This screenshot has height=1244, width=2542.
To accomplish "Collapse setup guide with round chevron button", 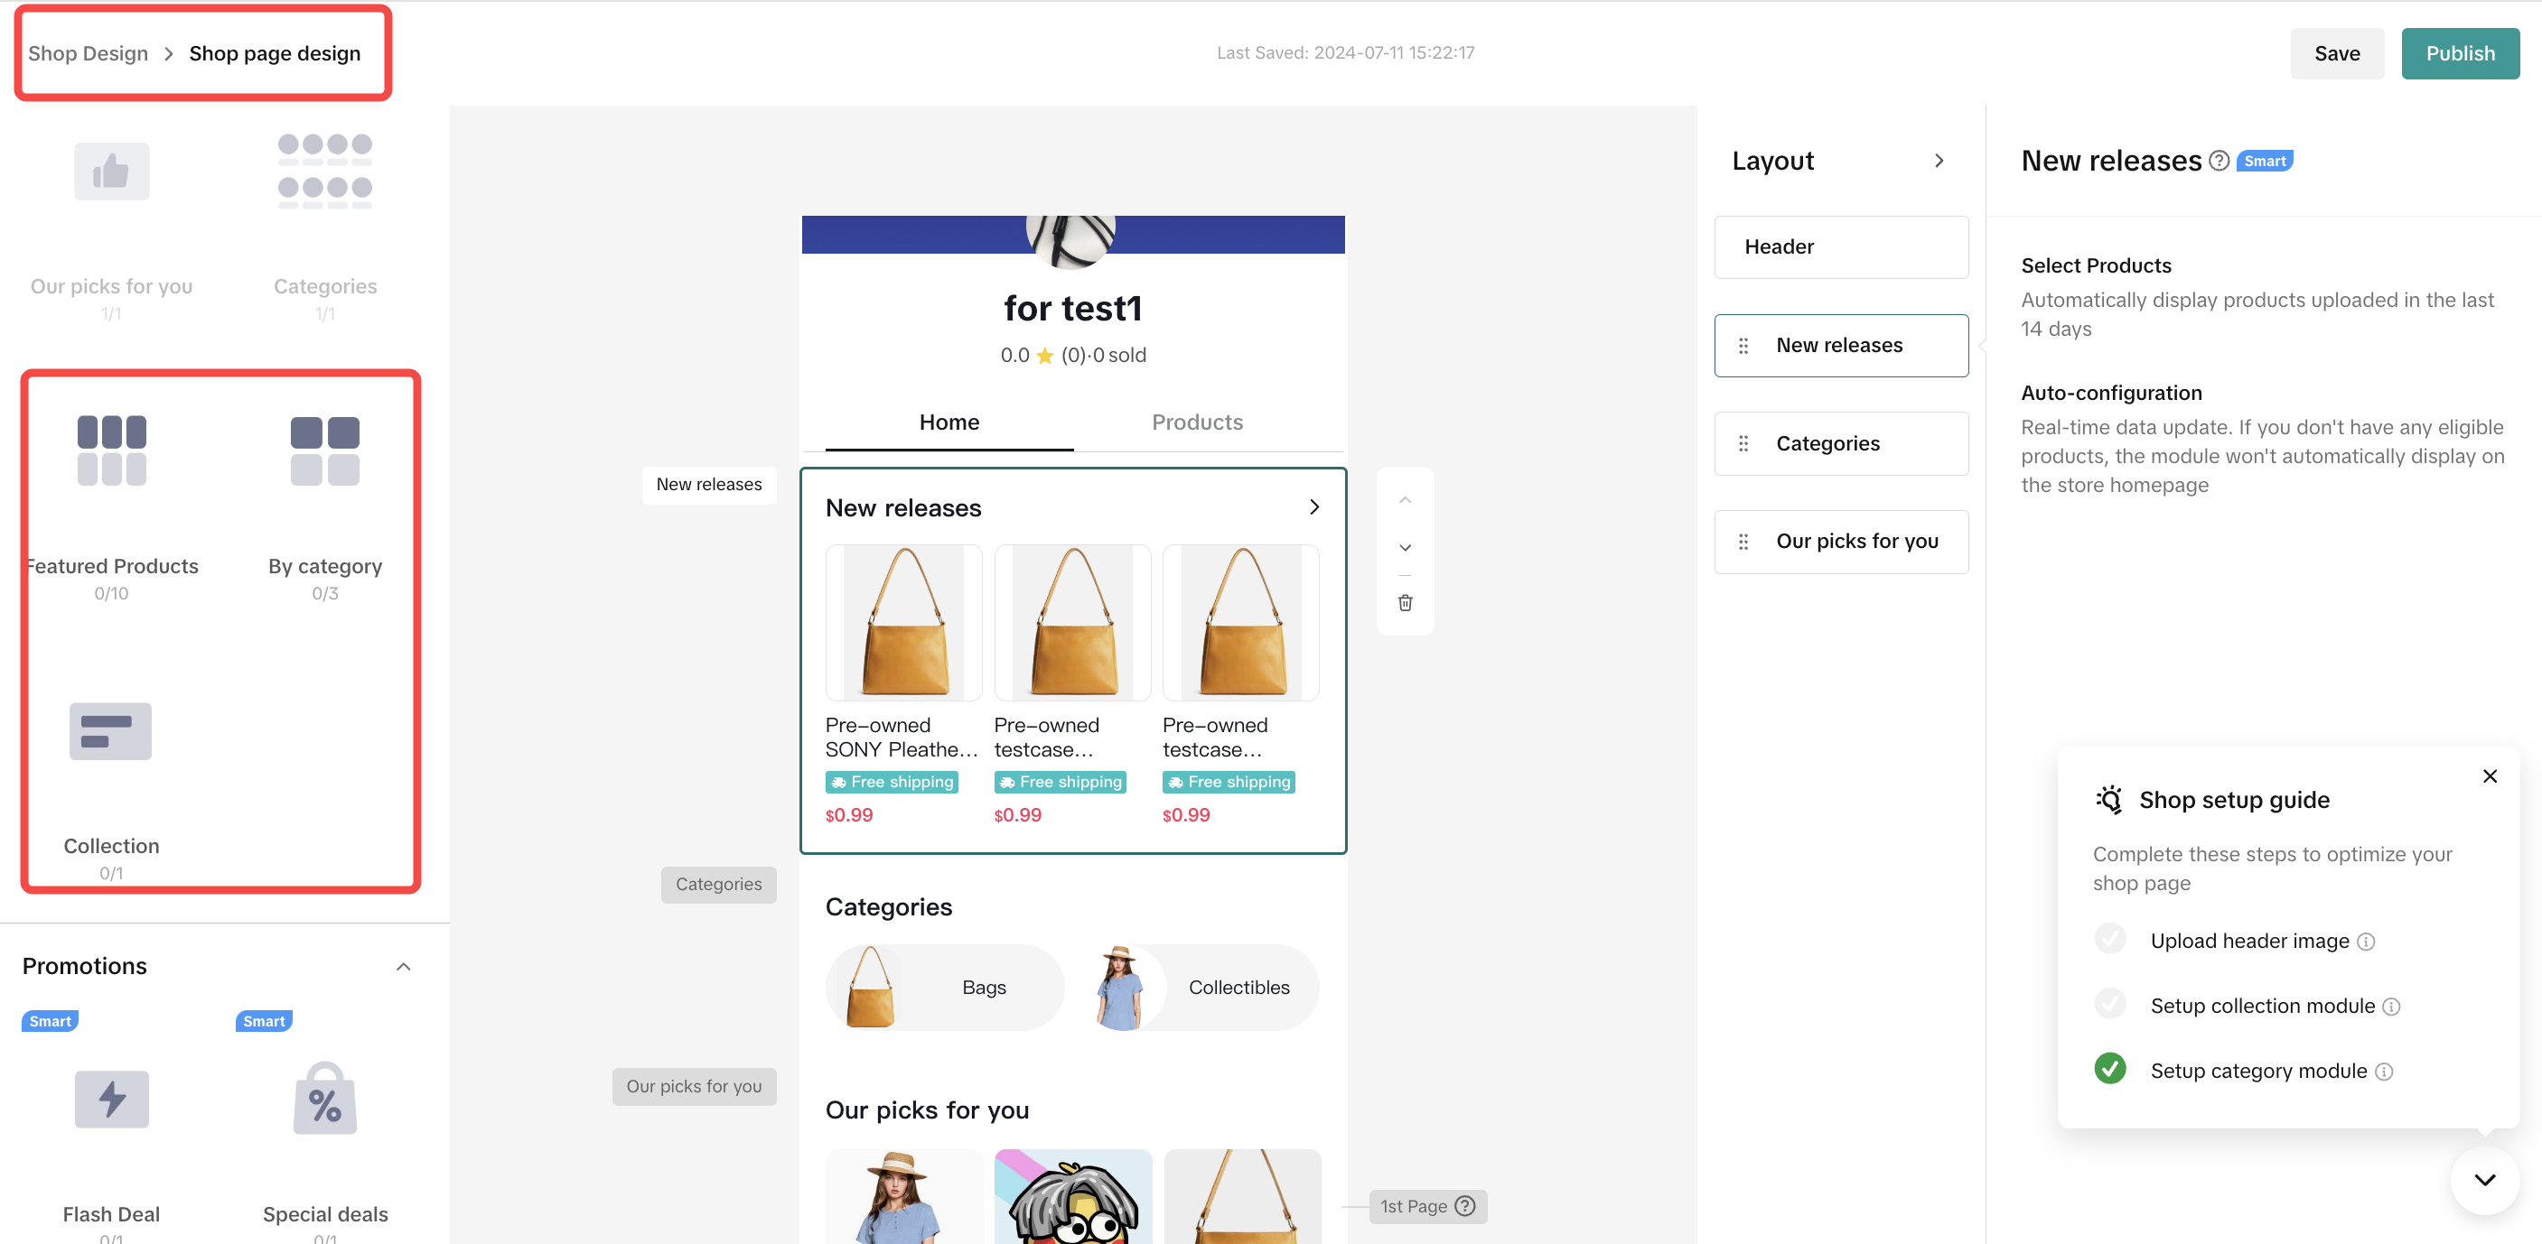I will [2485, 1180].
